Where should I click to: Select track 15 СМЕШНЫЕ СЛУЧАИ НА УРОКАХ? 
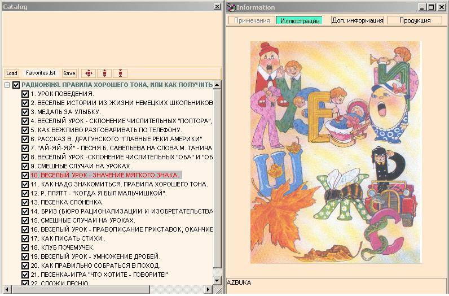[x=83, y=220]
